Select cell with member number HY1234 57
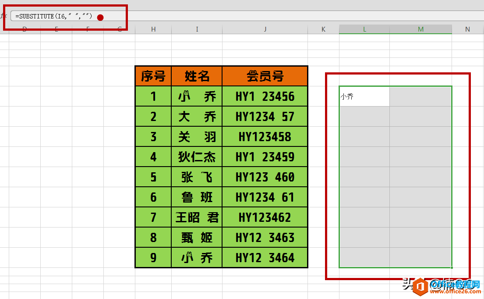 pos(265,117)
